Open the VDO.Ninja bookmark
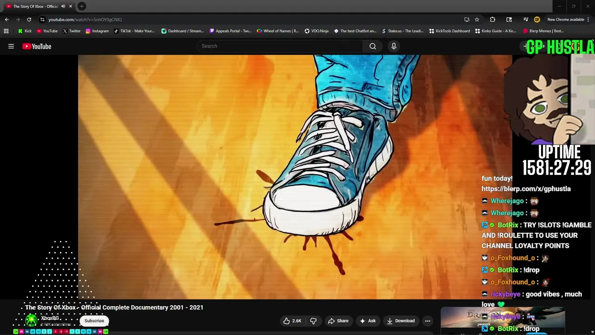 click(317, 31)
